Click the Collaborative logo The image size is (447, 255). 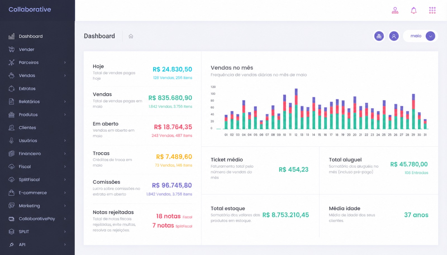click(30, 10)
